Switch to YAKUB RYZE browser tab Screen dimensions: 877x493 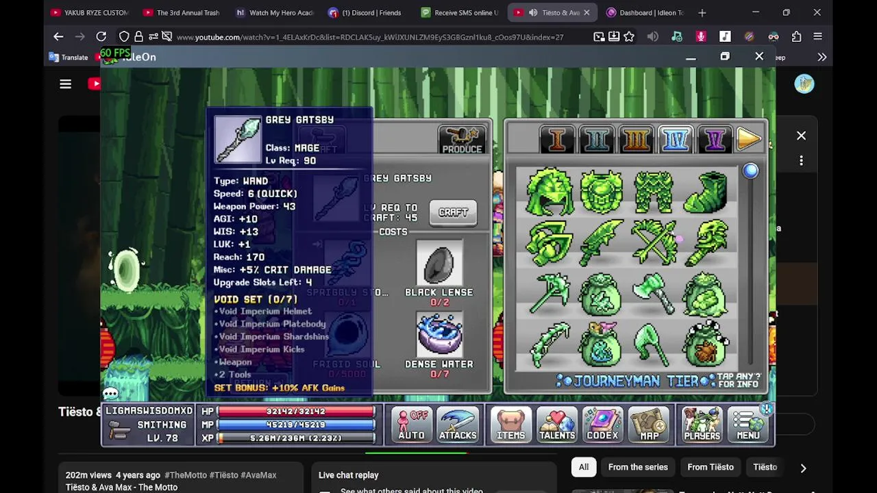click(90, 12)
